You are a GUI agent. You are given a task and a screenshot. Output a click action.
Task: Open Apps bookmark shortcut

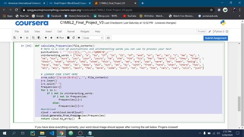(8, 16)
